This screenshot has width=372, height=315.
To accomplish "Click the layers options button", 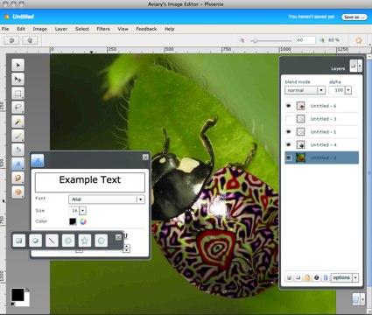I will (x=344, y=277).
